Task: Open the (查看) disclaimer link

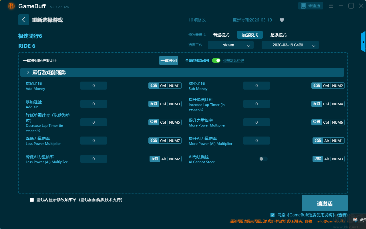Action: (342, 215)
